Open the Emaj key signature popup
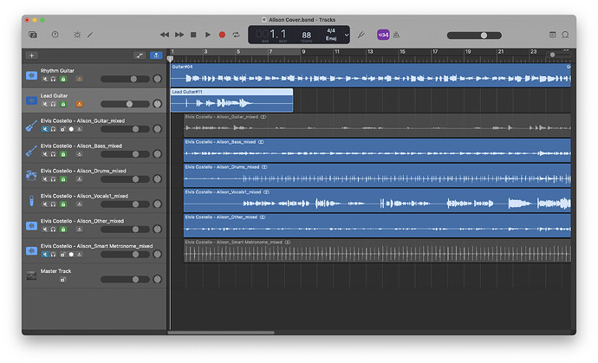This screenshot has width=598, height=363. (331, 38)
